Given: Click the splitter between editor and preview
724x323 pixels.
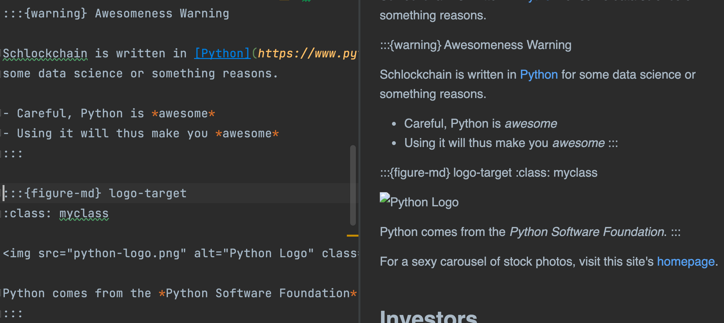Looking at the screenshot, I should tap(359, 161).
